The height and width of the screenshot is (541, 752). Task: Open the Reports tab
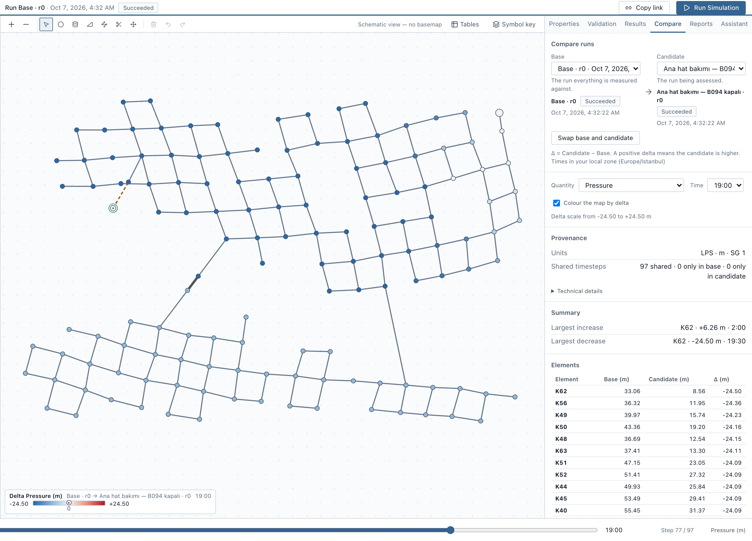coord(701,24)
